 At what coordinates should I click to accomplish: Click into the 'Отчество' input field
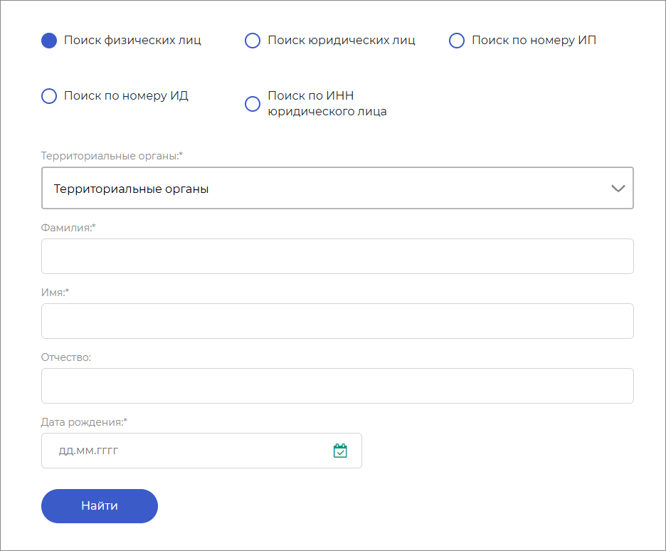(337, 386)
